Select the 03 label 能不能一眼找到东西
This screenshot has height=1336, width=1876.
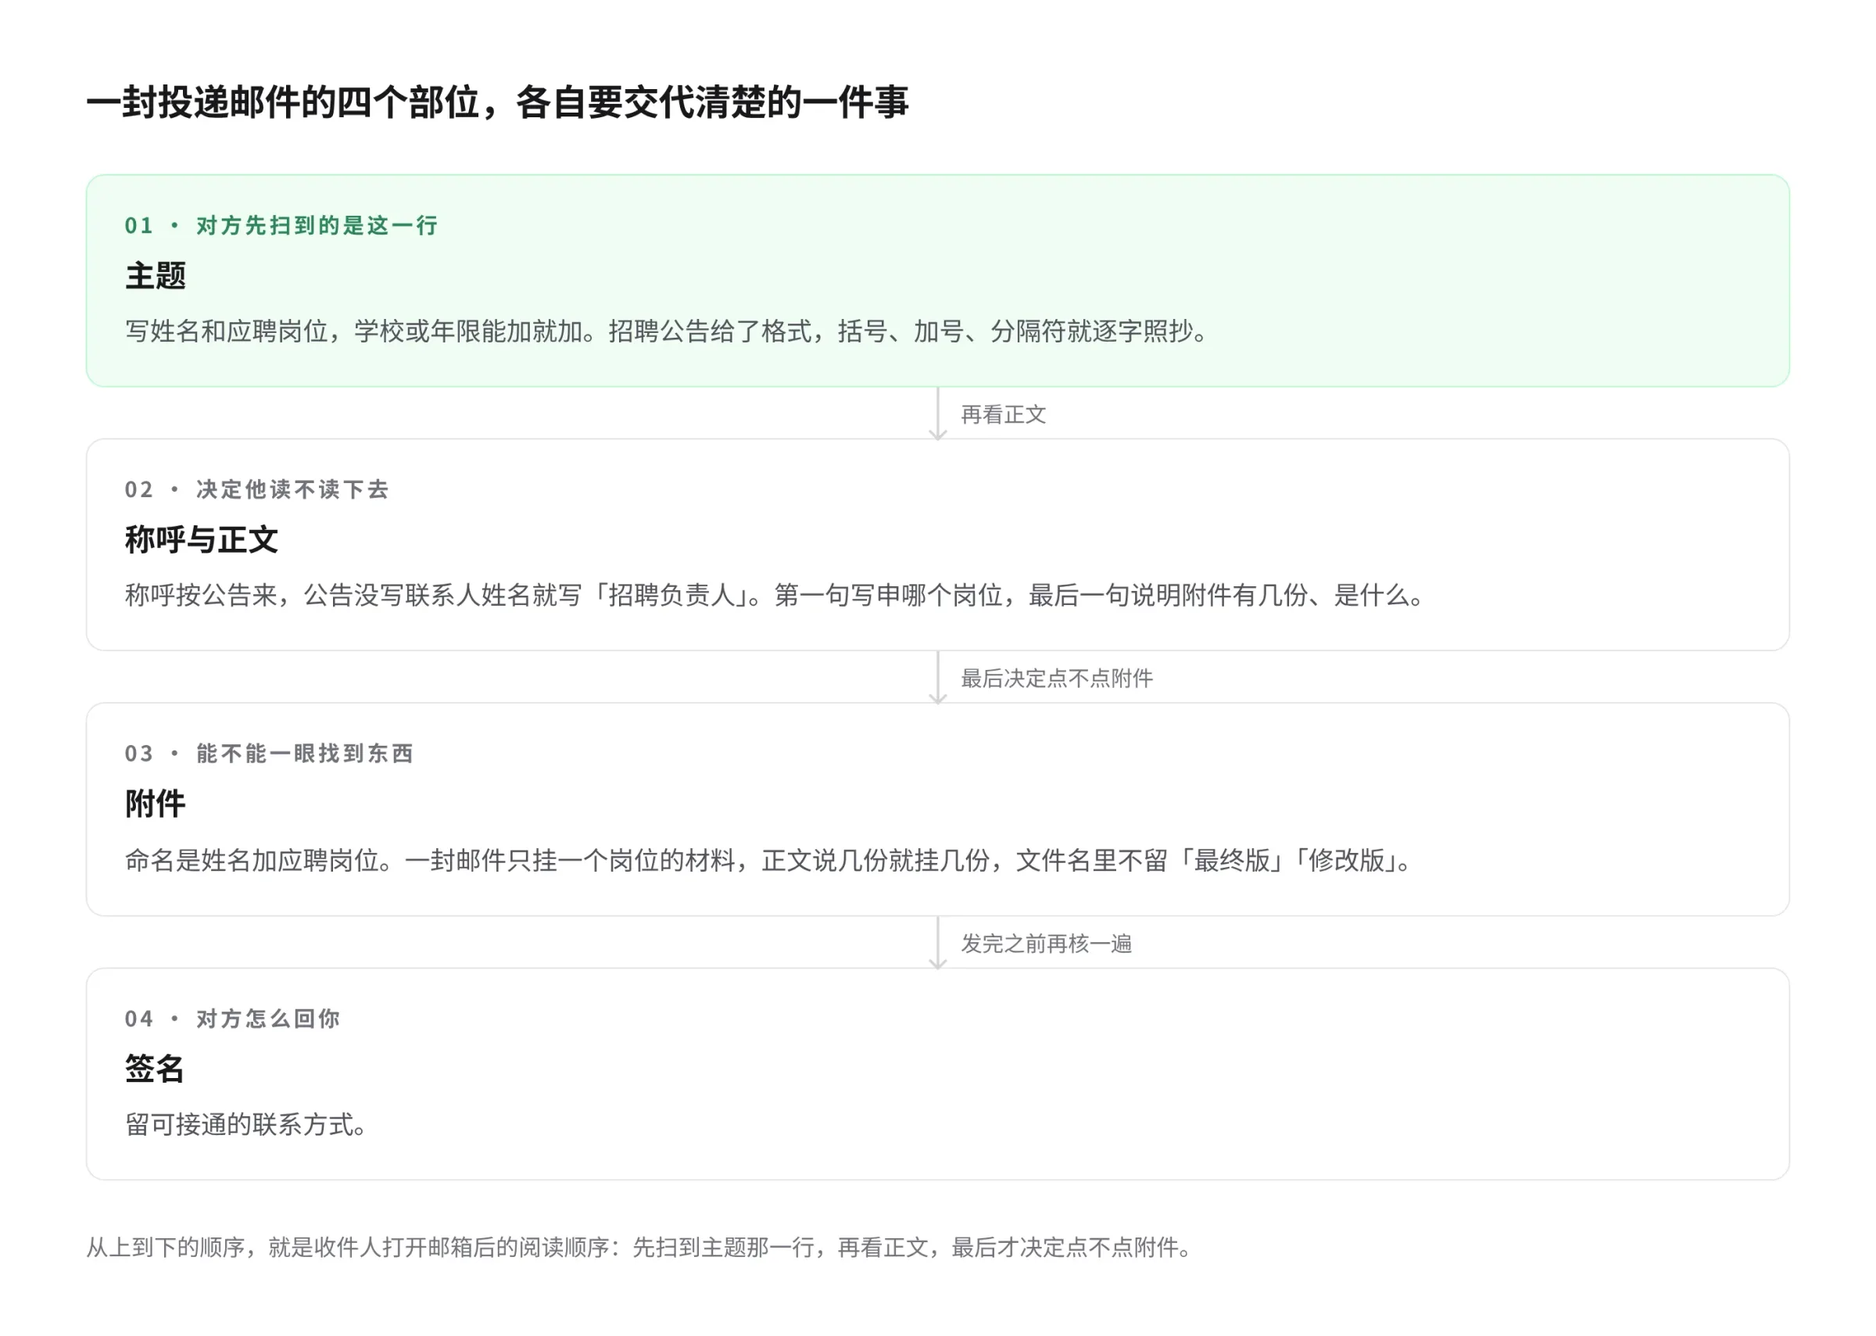coord(269,754)
